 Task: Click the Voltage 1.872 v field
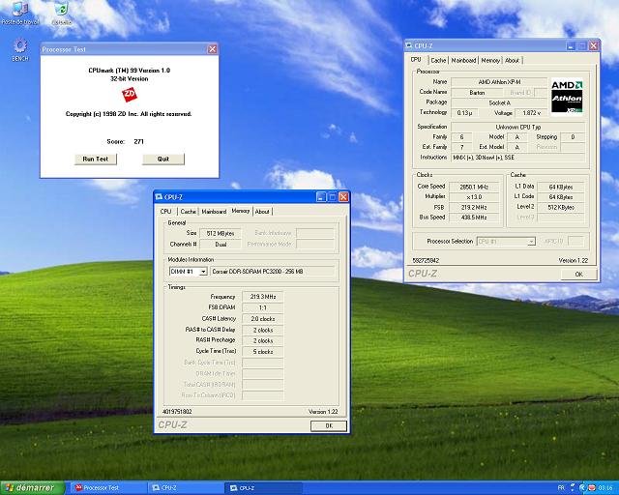coord(531,113)
